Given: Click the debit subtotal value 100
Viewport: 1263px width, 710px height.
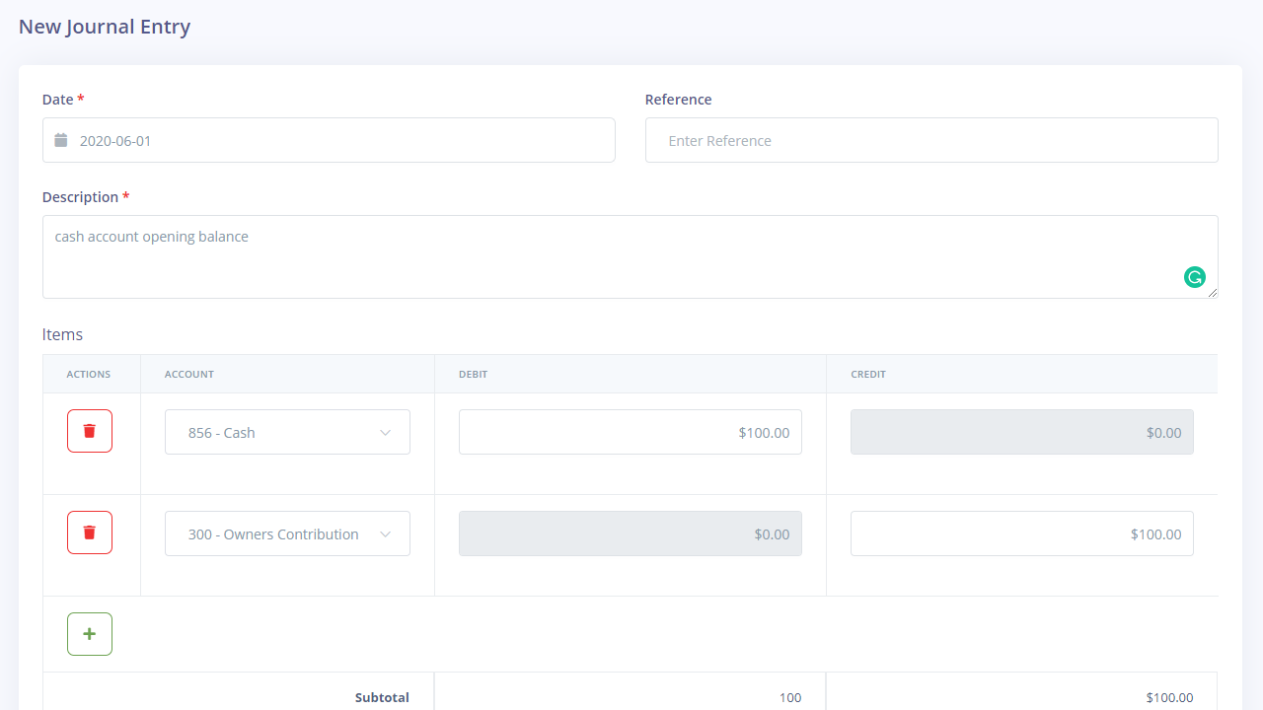Looking at the screenshot, I should click(x=790, y=697).
